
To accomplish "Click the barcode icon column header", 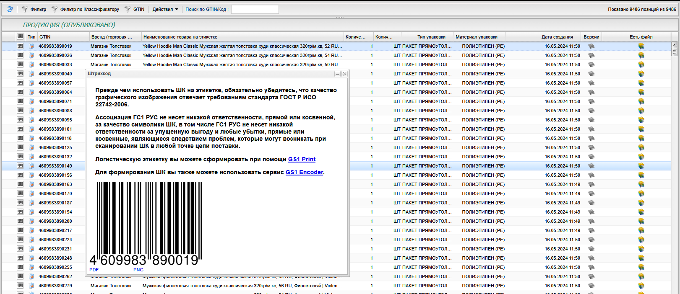I will [20, 37].
